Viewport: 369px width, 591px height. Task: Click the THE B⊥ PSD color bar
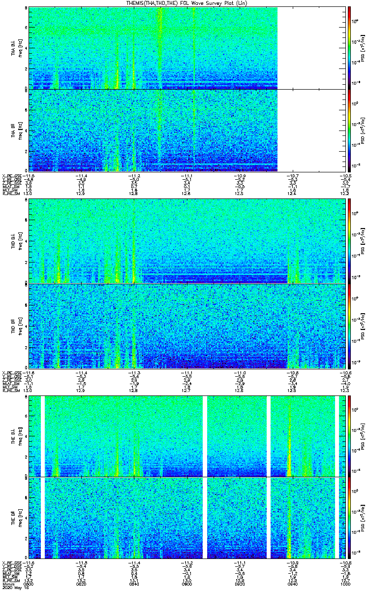click(349, 436)
